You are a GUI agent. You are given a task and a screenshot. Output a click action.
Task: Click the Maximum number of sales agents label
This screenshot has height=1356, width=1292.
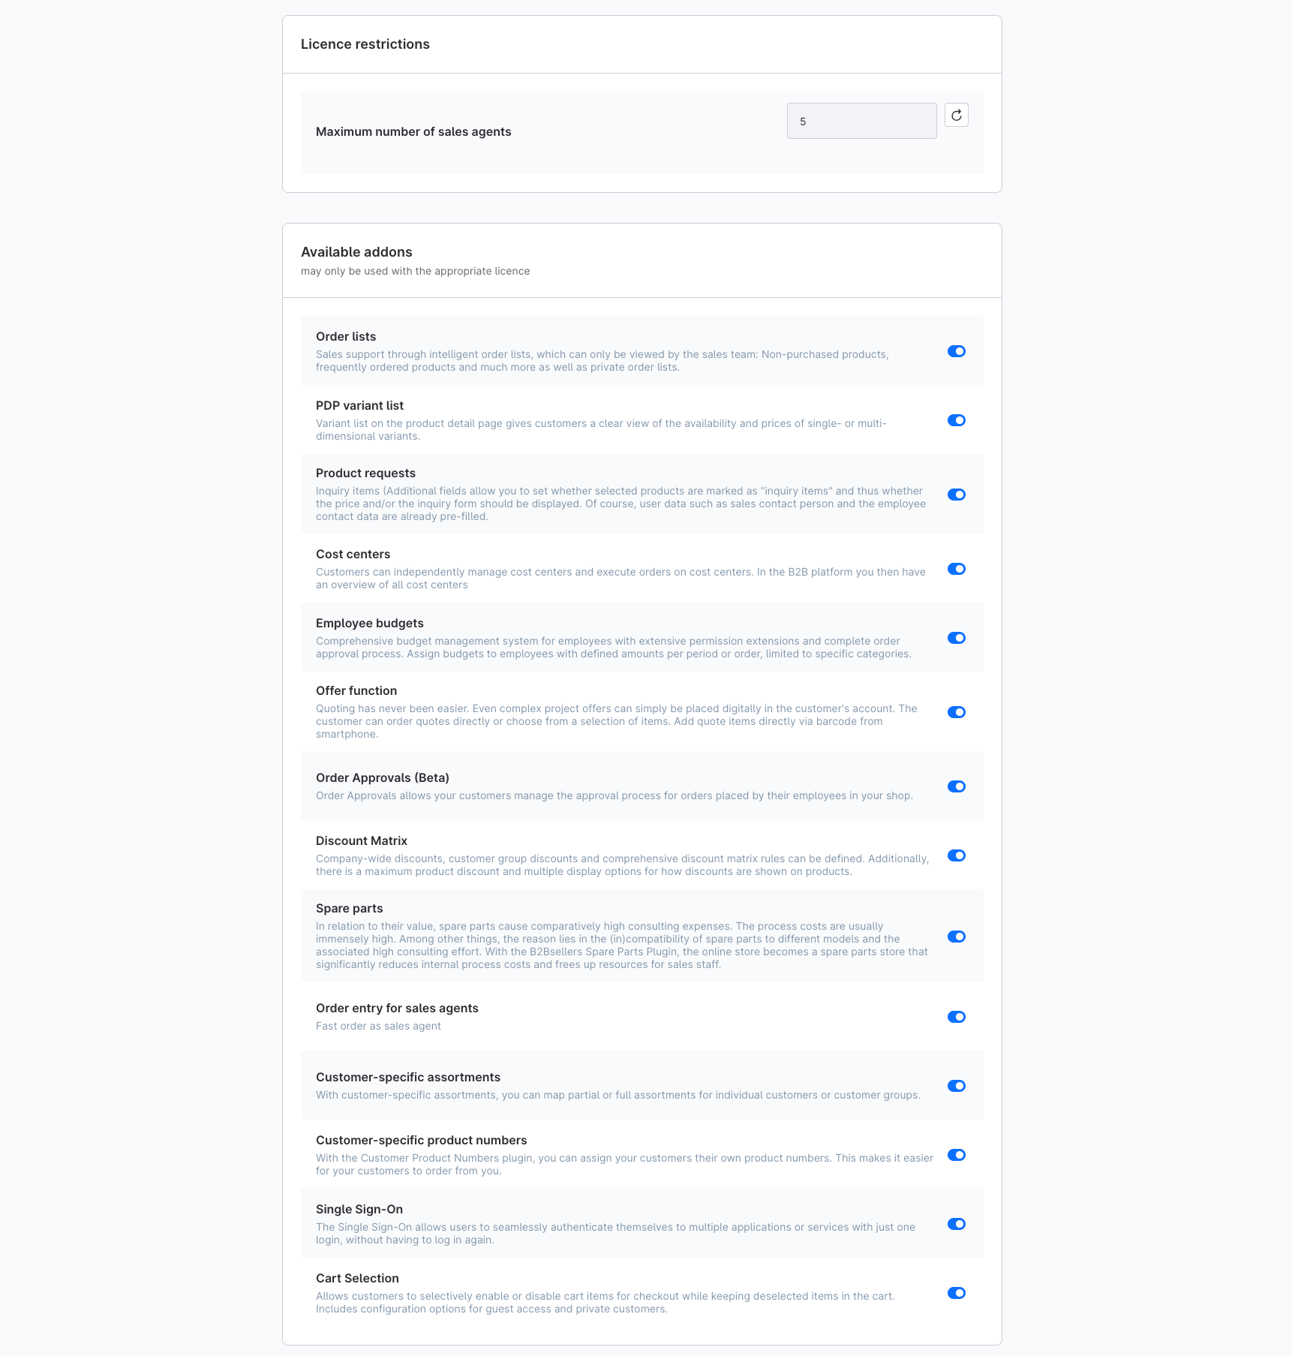coord(413,132)
